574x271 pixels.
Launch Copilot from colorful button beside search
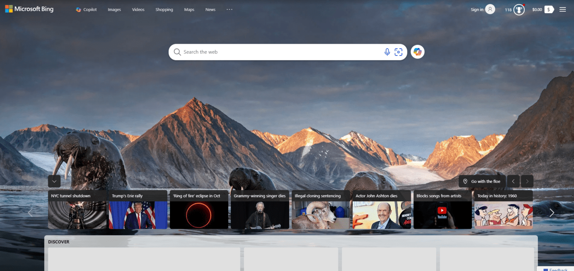click(417, 52)
